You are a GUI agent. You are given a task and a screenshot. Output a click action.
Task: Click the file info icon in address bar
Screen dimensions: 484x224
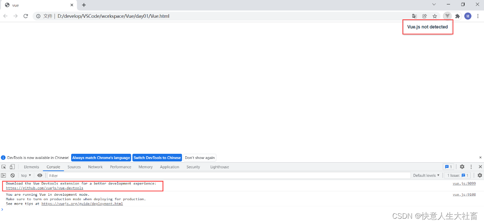[38, 16]
